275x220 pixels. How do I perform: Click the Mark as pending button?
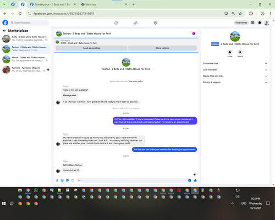(91, 48)
